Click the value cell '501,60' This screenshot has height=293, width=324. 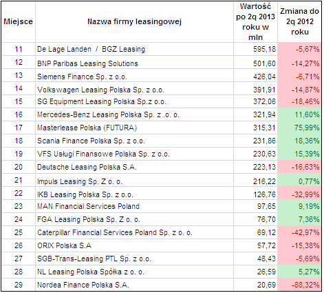tap(255, 62)
